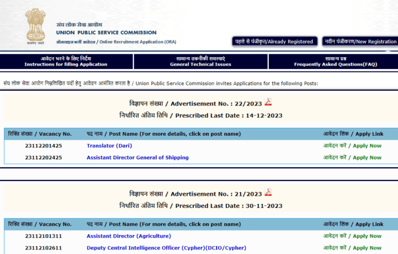Click Apply Link header in 21/2023 table
The width and height of the screenshot is (398, 254).
coord(353,224)
